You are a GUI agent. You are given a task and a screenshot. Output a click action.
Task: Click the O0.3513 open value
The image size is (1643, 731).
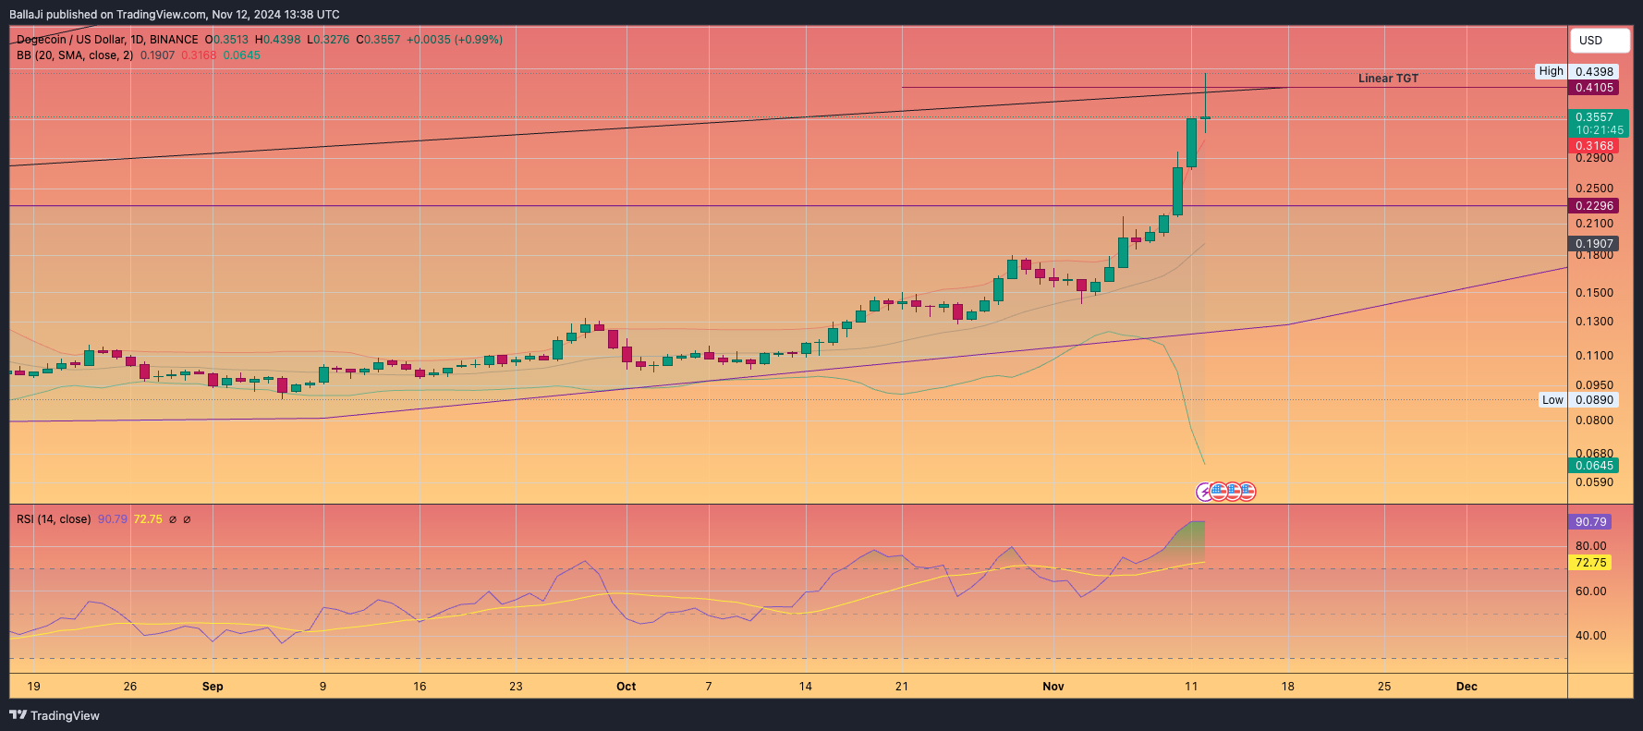pyautogui.click(x=226, y=40)
